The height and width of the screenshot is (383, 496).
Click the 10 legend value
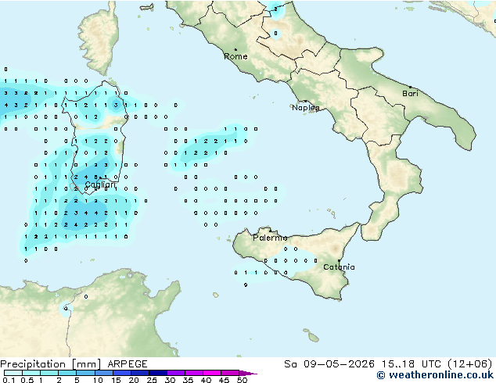click(98, 380)
